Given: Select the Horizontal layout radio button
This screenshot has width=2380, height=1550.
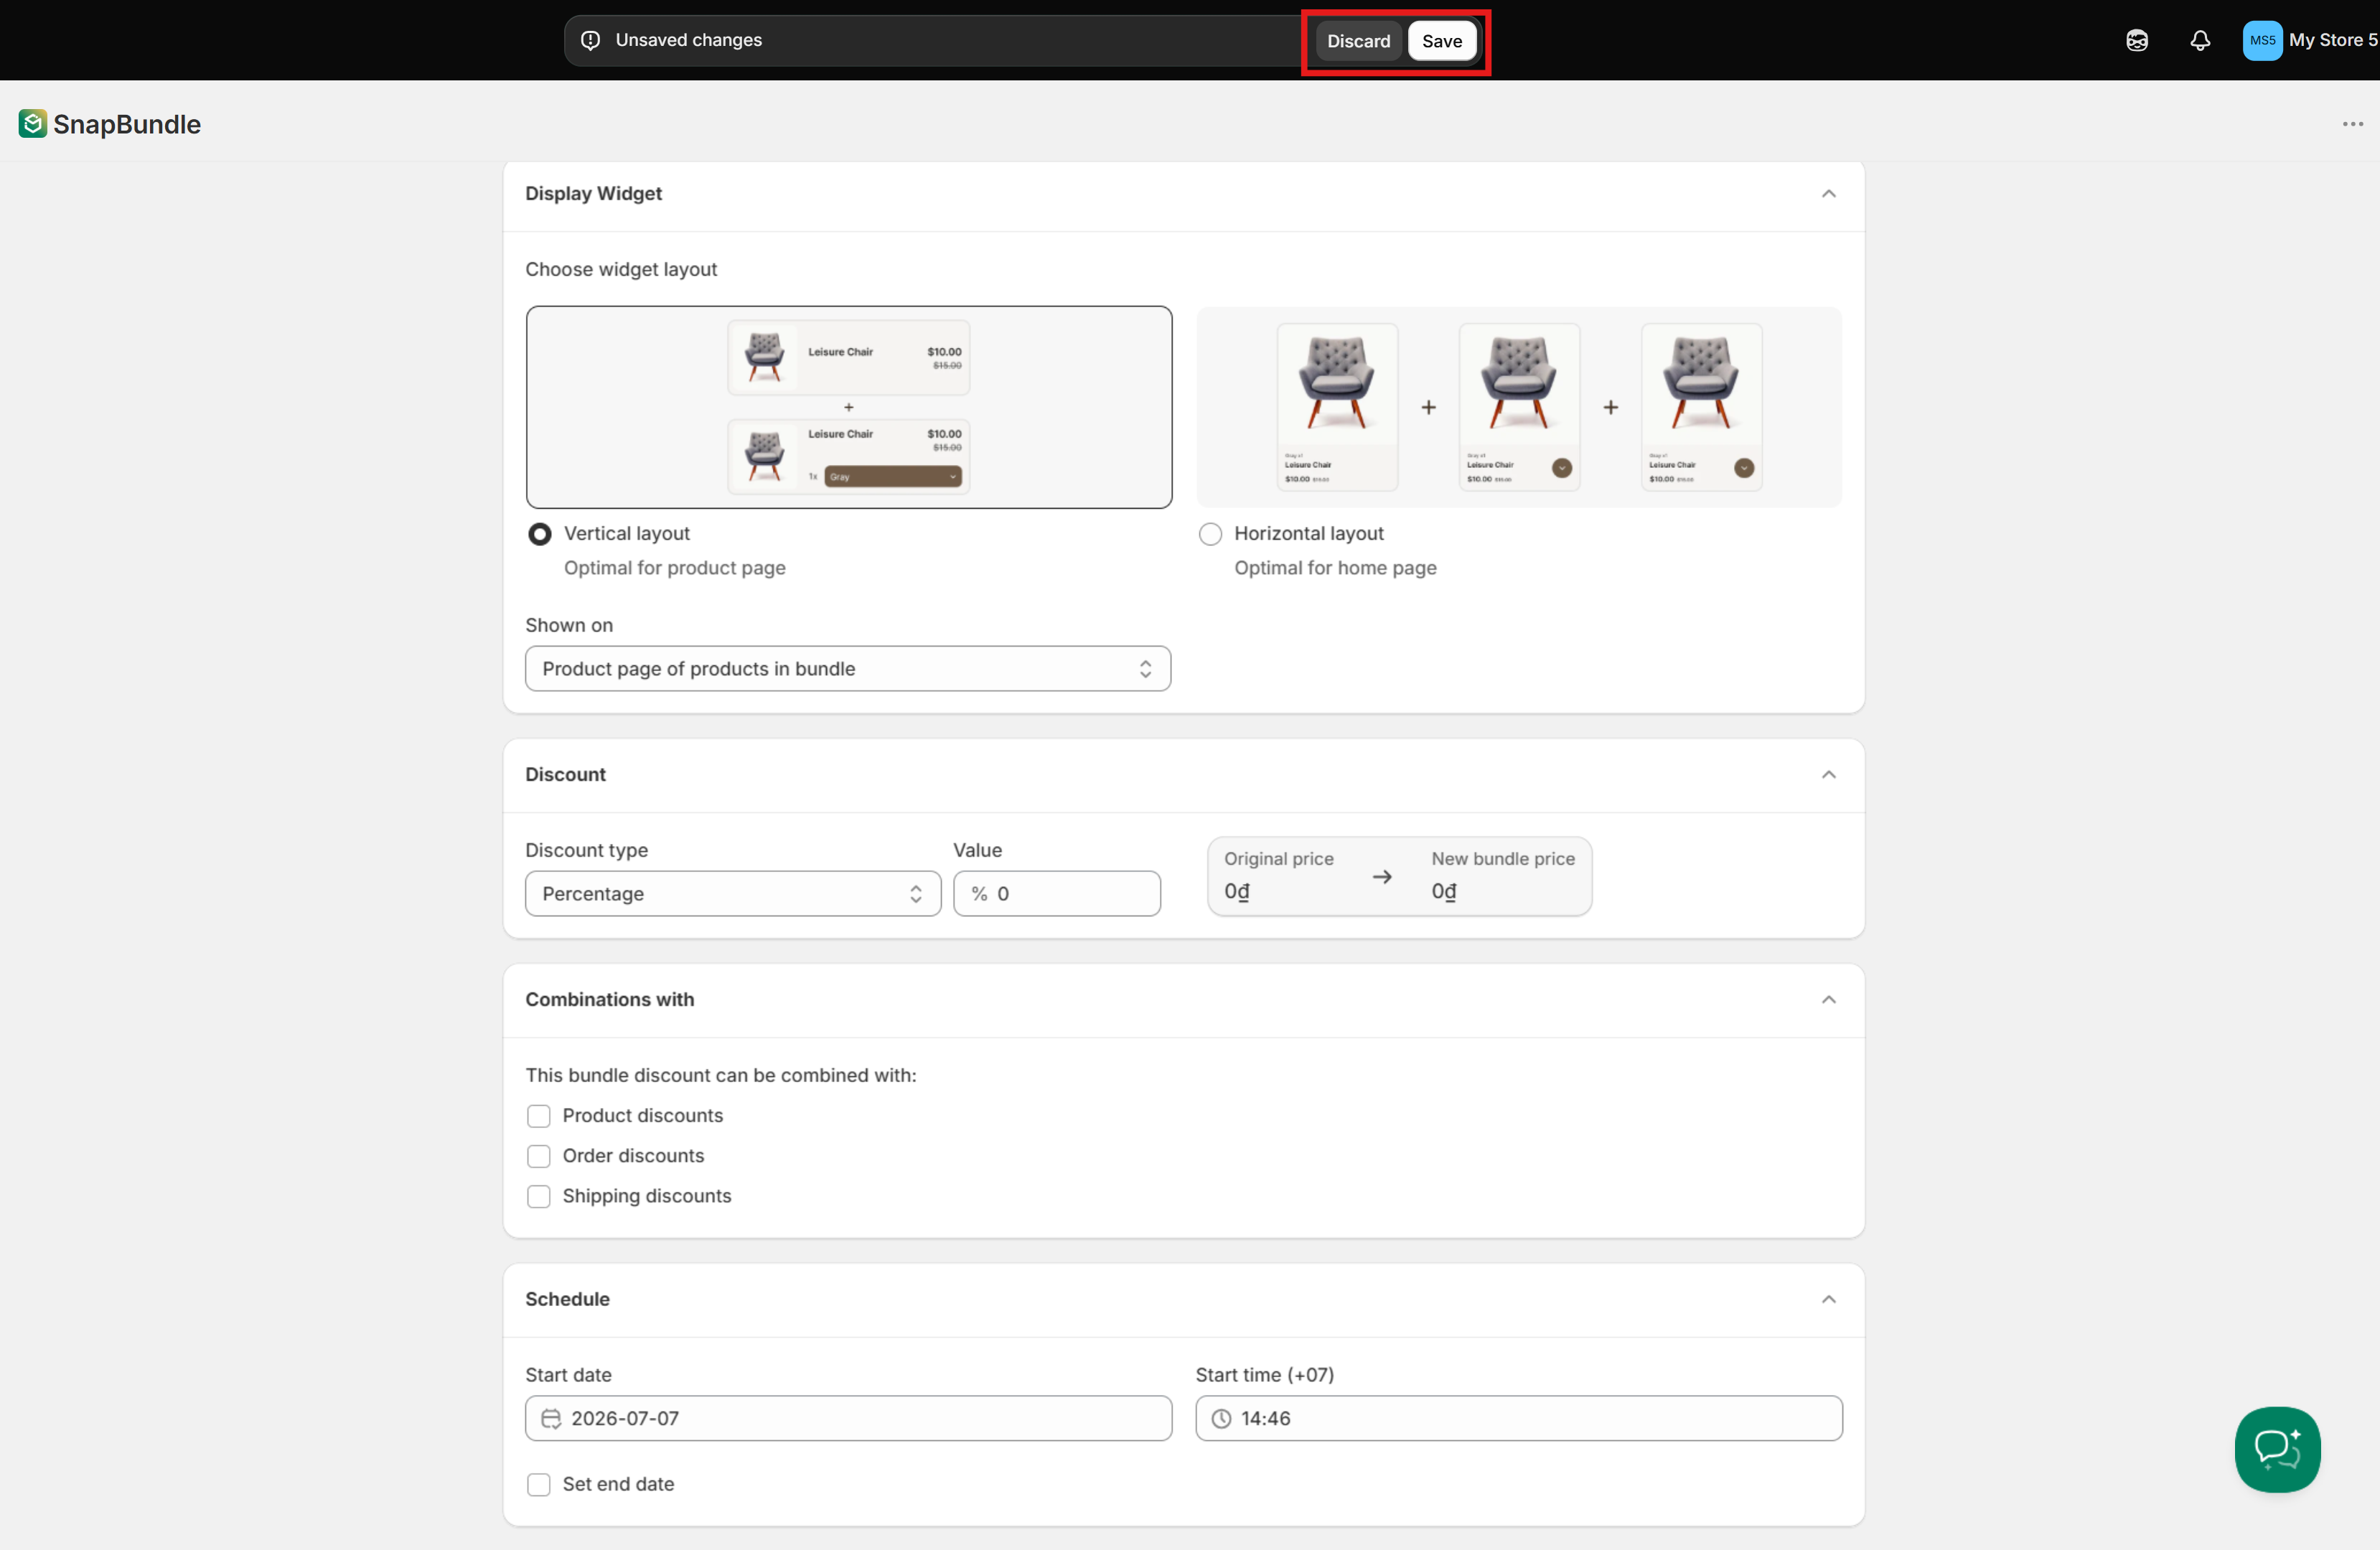Looking at the screenshot, I should click(x=1210, y=534).
